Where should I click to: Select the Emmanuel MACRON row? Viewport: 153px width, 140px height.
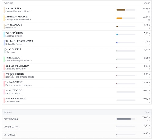pos(77,18)
